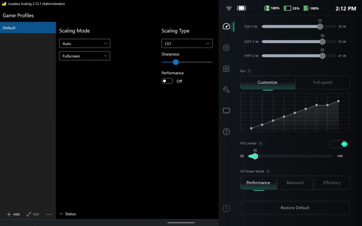Select the Balanced OS power mode
This screenshot has width=362, height=226.
(295, 183)
